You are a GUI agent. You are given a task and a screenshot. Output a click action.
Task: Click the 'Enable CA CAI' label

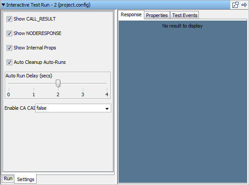20,108
